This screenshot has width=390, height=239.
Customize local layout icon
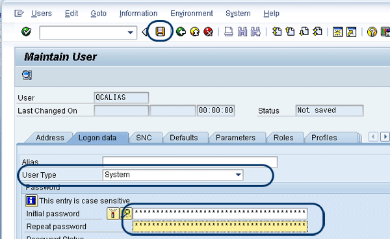pos(385,32)
